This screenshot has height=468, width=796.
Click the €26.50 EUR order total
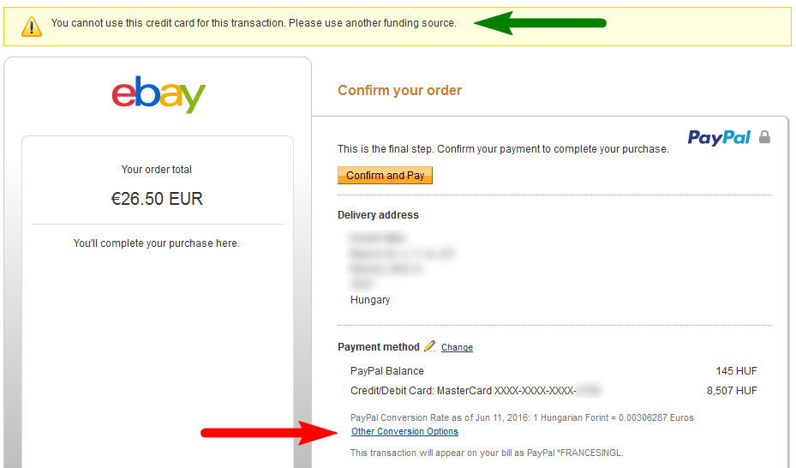[157, 200]
